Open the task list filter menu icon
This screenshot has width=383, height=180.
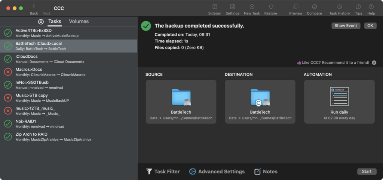point(41,22)
